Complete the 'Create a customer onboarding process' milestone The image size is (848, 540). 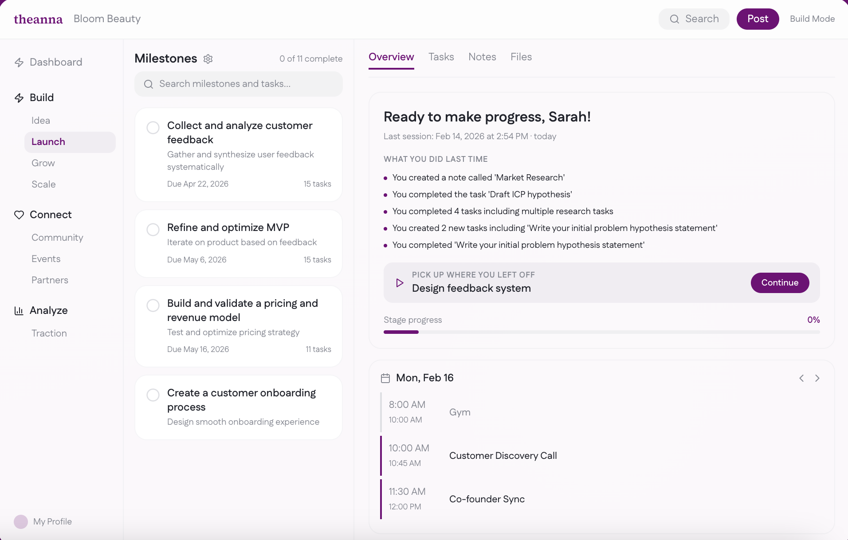[x=153, y=395]
